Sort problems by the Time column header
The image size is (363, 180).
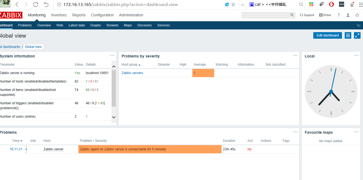coord(17,141)
